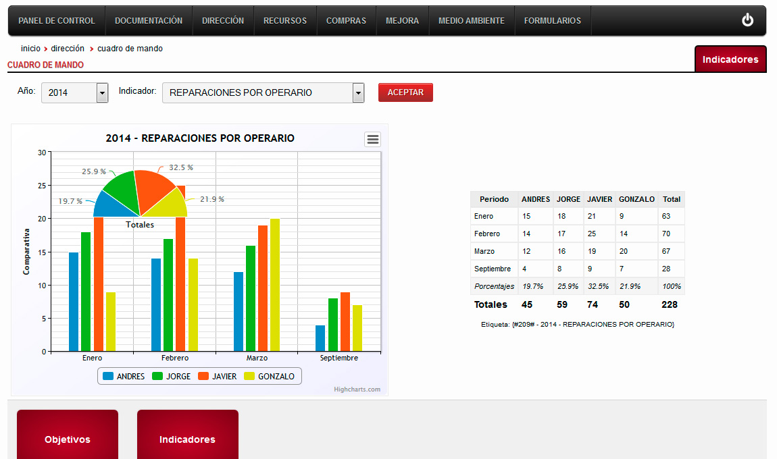
Task: Click Porcentajes row label in table
Action: pos(494,286)
